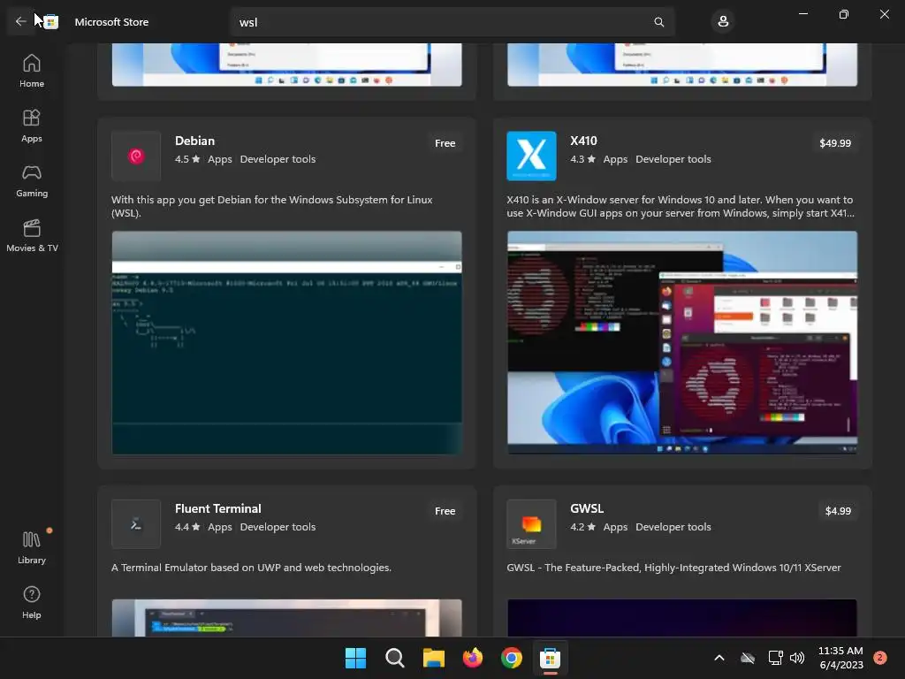Go back using the back arrow
Image resolution: width=905 pixels, height=679 pixels.
21,22
